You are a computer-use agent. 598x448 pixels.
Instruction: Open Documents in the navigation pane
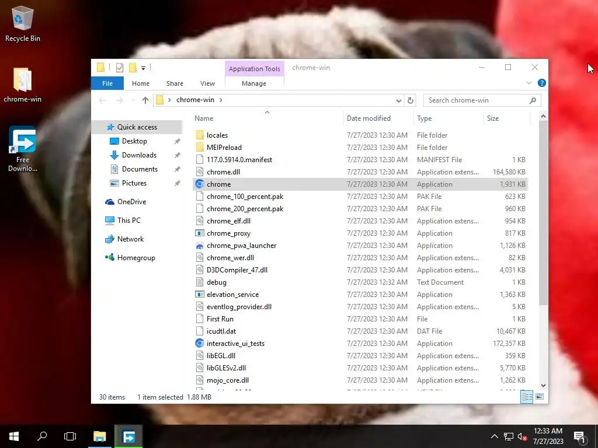(140, 169)
